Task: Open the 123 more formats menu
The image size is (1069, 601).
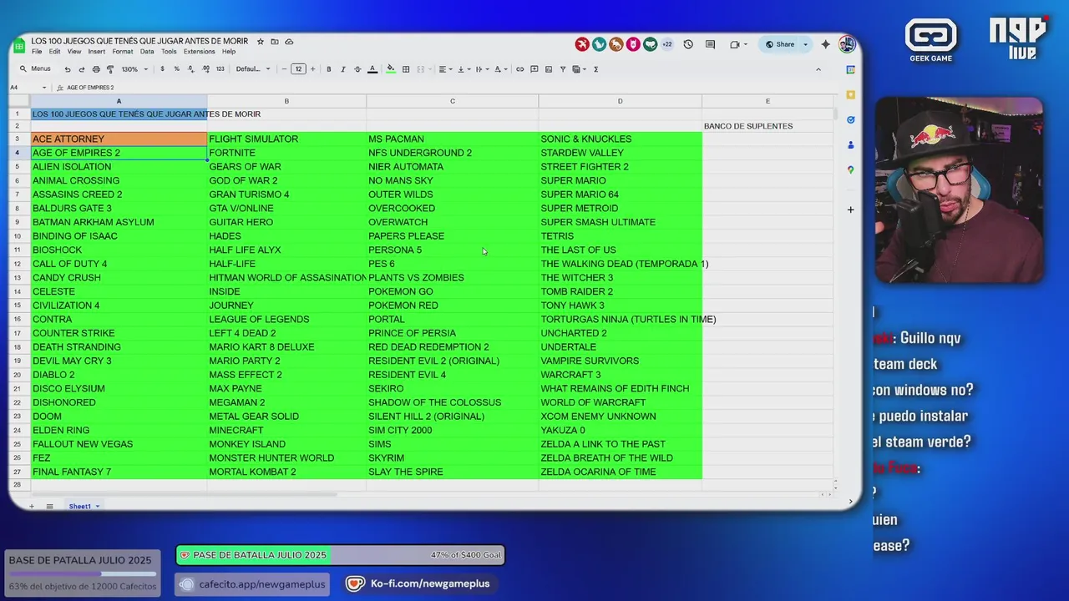Action: click(220, 69)
